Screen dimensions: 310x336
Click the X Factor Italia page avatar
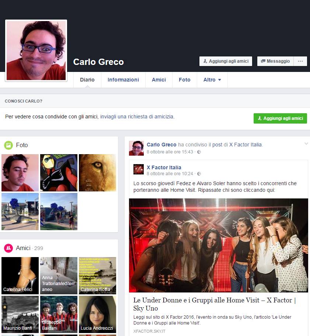[x=139, y=170]
